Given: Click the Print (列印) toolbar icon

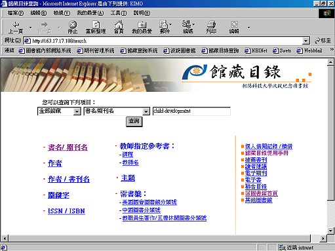Looking at the screenshot, I should click(x=211, y=27).
